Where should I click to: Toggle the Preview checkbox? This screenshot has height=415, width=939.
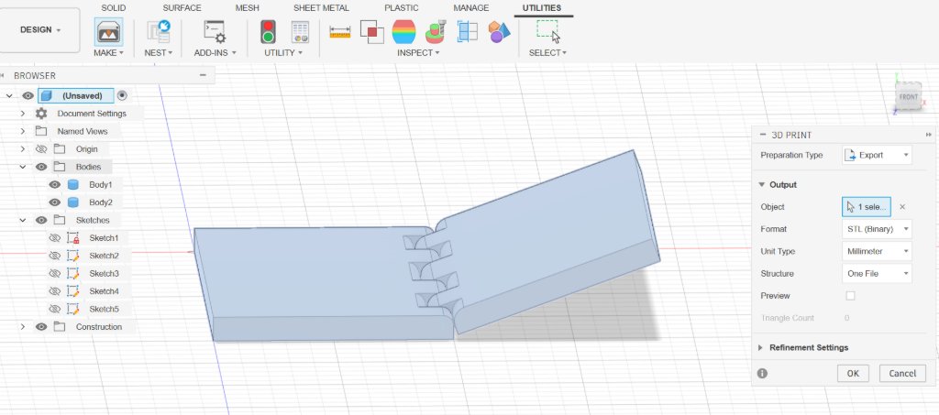850,296
